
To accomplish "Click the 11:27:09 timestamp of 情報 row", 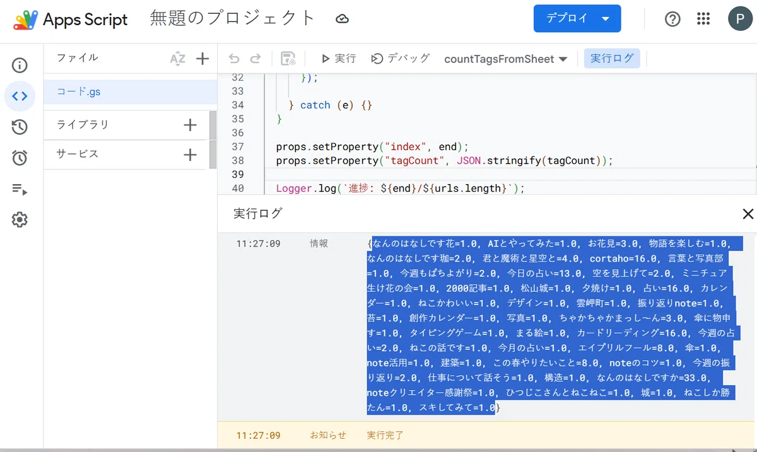I will point(259,243).
